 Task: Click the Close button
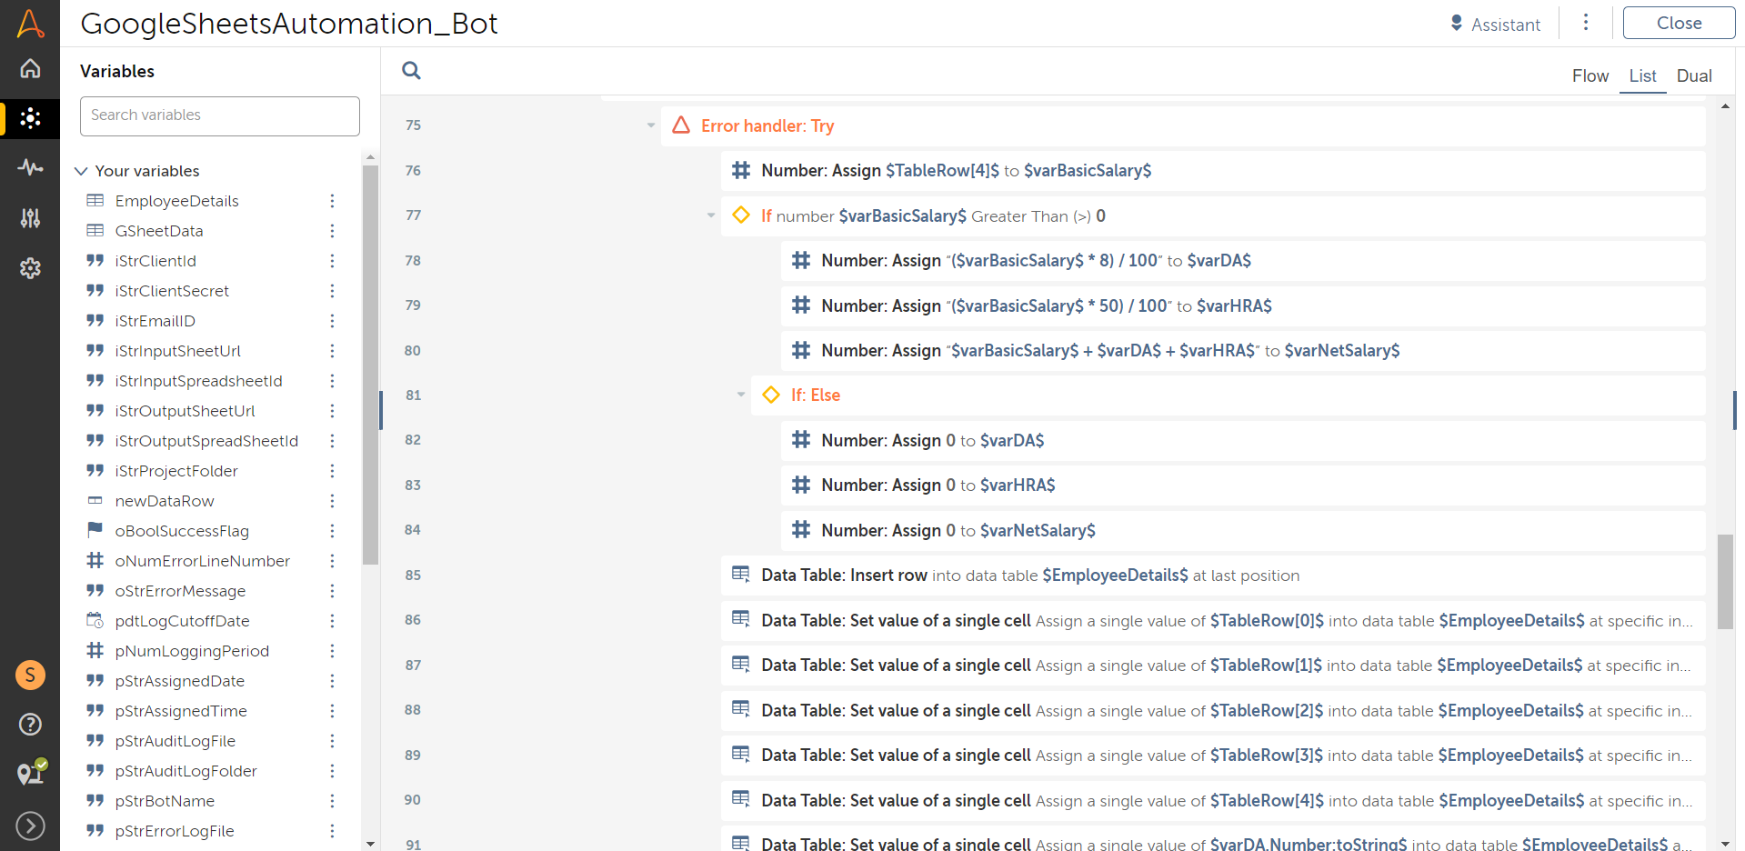click(x=1678, y=24)
